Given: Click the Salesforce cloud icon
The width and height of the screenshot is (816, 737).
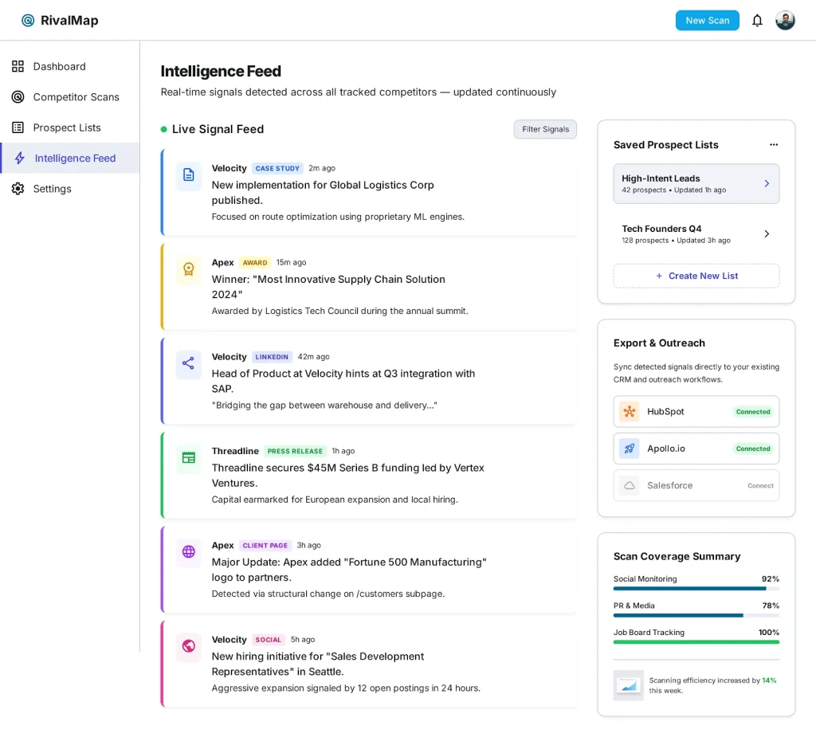Looking at the screenshot, I should tap(630, 485).
